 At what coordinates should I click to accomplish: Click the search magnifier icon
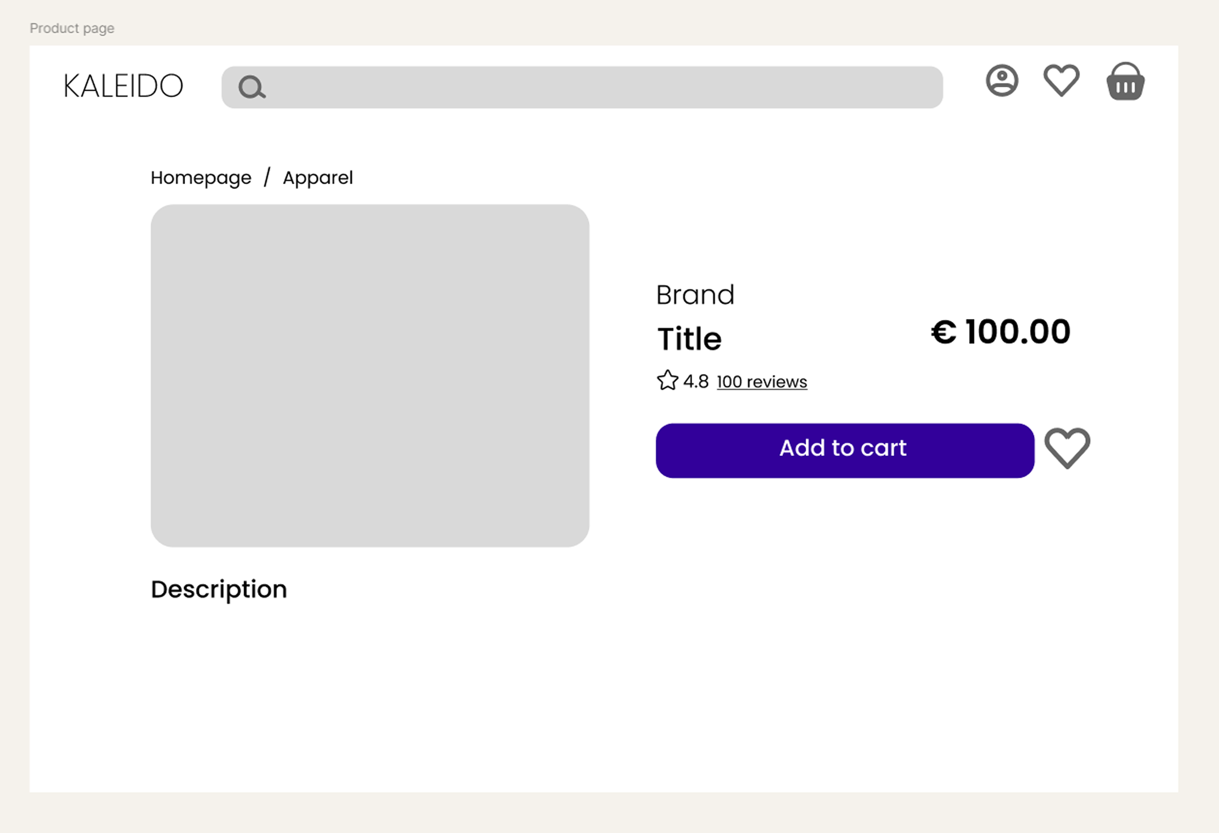click(x=253, y=87)
